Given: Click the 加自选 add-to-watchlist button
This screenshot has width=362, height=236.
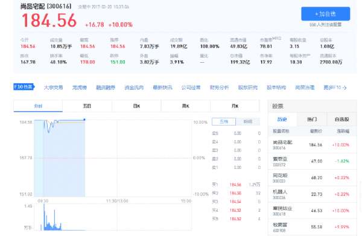Looking at the screenshot, I should tap(326, 14).
